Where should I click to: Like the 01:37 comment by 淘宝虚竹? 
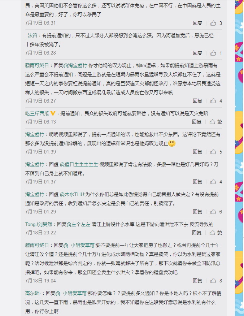coord(213,182)
